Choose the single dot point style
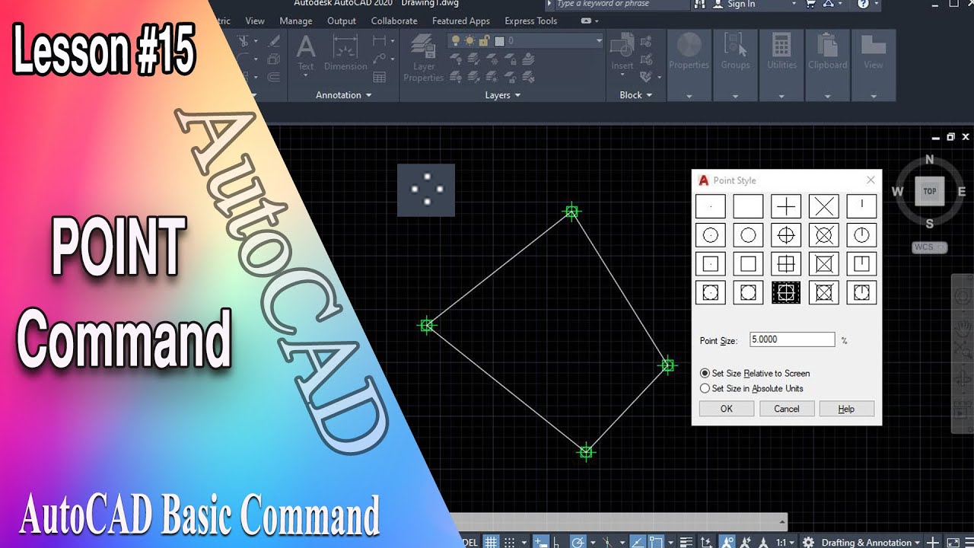974x548 pixels. click(710, 206)
